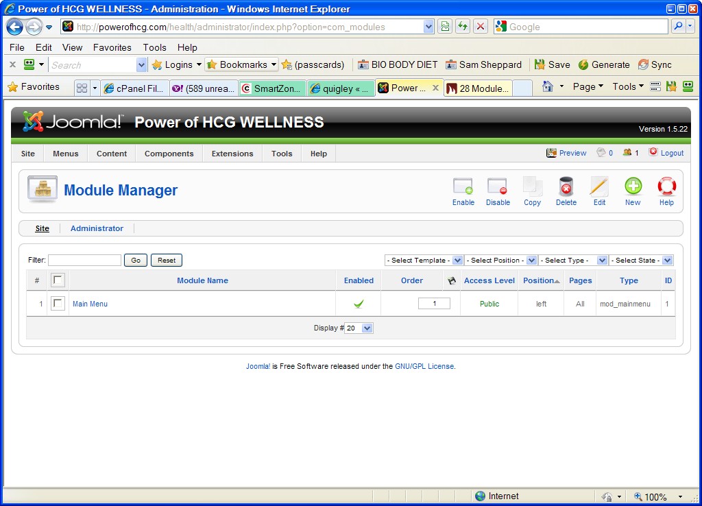Switch to the cPanel Fil... tab
702x506 pixels.
point(136,88)
